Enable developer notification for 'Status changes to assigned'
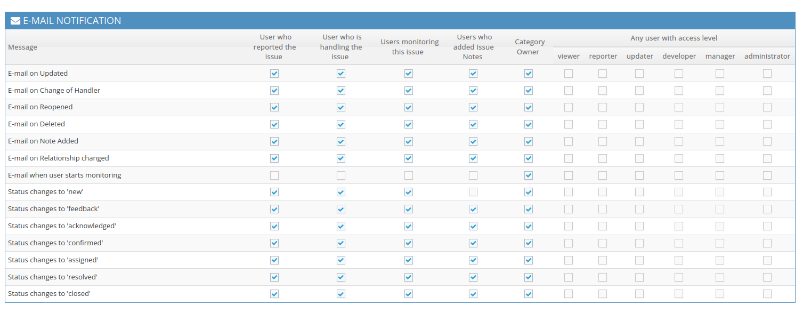Image resolution: width=803 pixels, height=313 pixels. [x=679, y=260]
